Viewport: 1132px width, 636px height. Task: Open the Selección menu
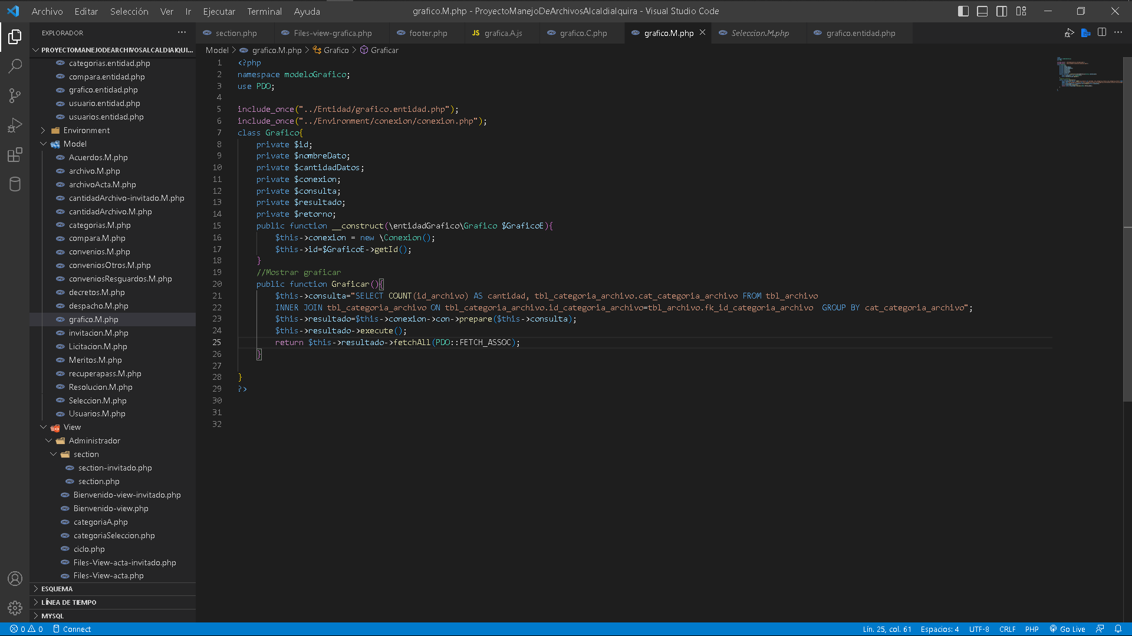click(129, 11)
